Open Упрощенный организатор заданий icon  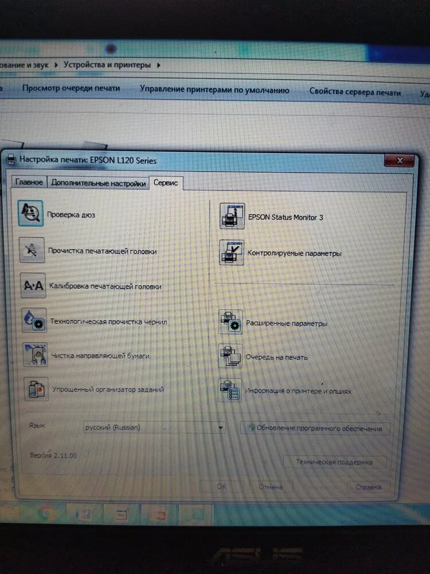(36, 389)
